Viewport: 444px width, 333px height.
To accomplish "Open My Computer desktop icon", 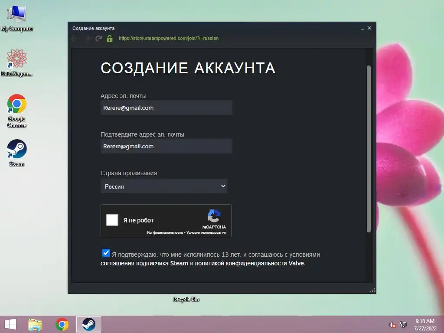I will [17, 18].
